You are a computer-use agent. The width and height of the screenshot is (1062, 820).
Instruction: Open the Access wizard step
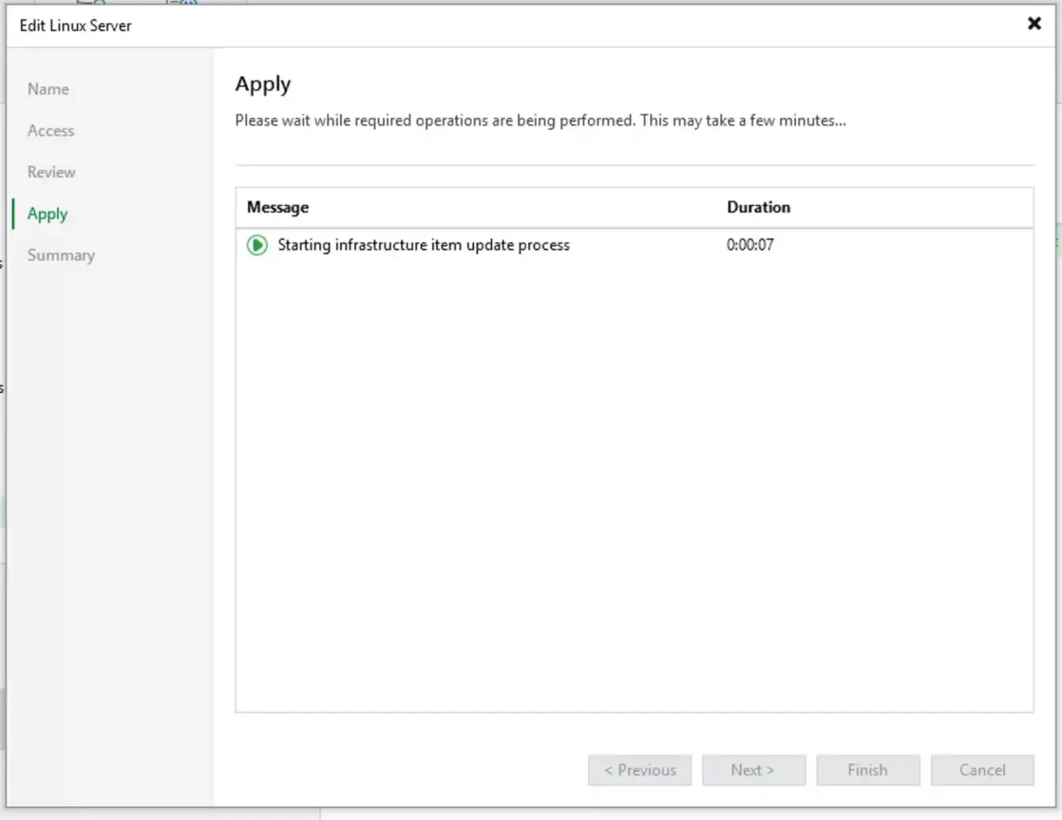point(51,131)
